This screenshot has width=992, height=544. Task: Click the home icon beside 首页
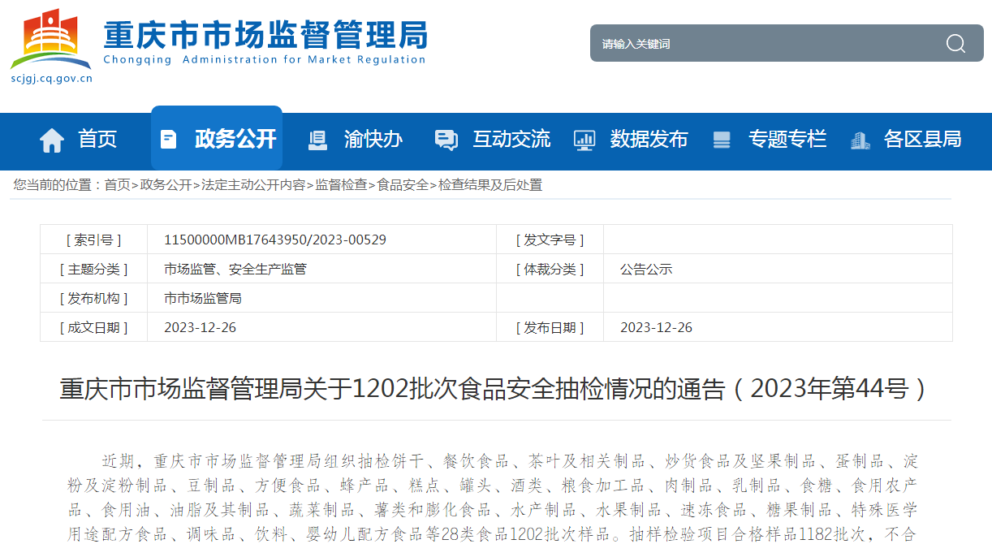[x=52, y=140]
